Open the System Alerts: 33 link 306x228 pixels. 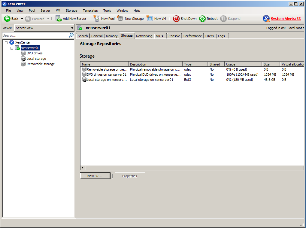(286, 19)
